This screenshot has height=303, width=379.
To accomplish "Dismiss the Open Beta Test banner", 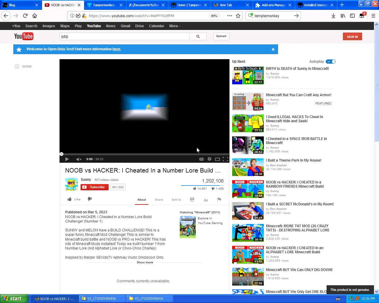I will pos(273,49).
